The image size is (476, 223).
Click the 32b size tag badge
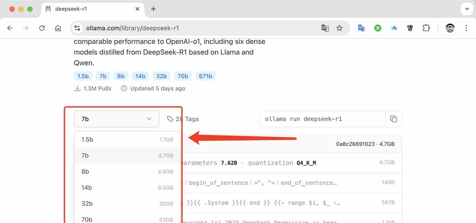pyautogui.click(x=161, y=76)
